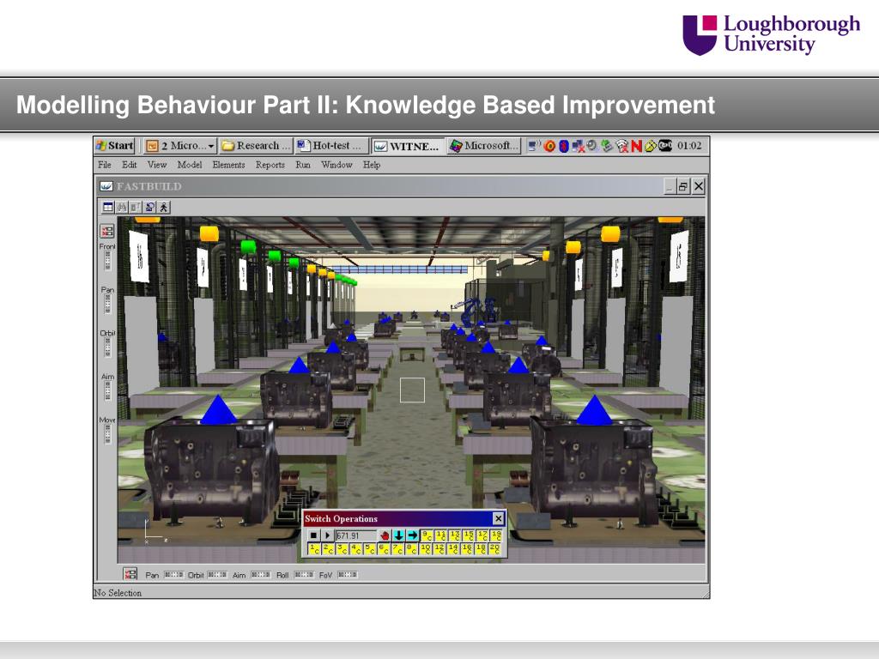This screenshot has width=879, height=659.
Task: Click the bottom Roll slider control
Action: coord(304,574)
